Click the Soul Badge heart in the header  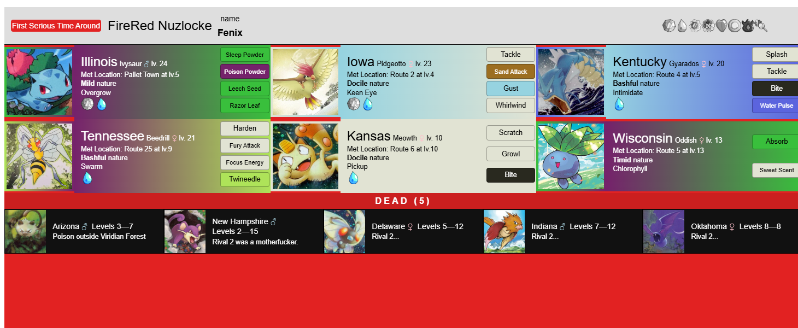click(x=722, y=26)
